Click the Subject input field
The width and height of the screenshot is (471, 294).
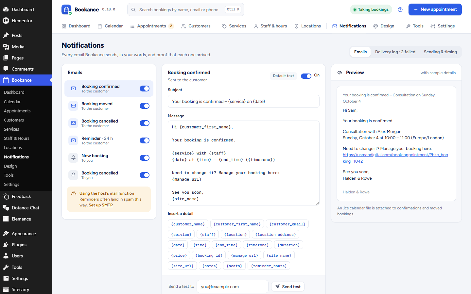pyautogui.click(x=244, y=101)
